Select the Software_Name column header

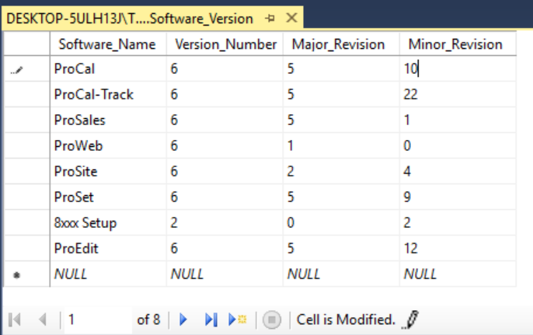108,44
